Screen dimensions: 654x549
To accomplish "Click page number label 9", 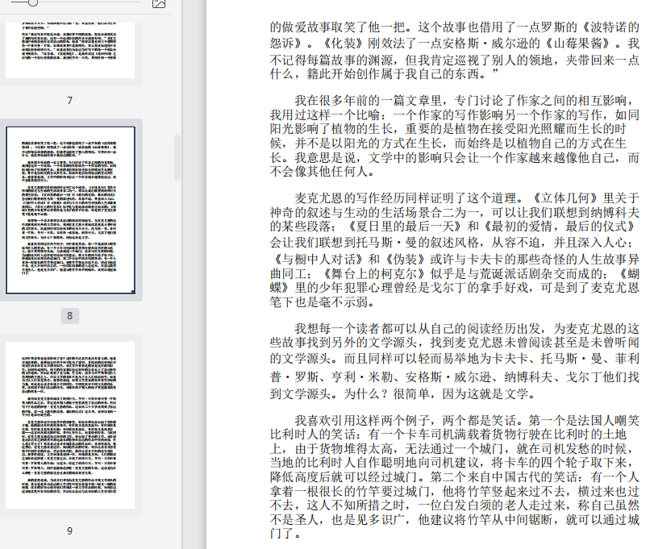I will click(x=69, y=530).
